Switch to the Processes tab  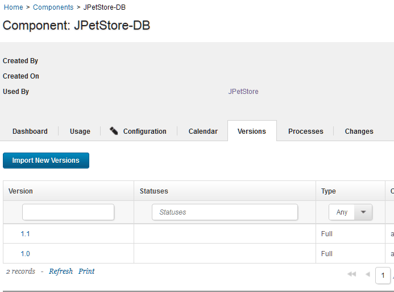(305, 131)
